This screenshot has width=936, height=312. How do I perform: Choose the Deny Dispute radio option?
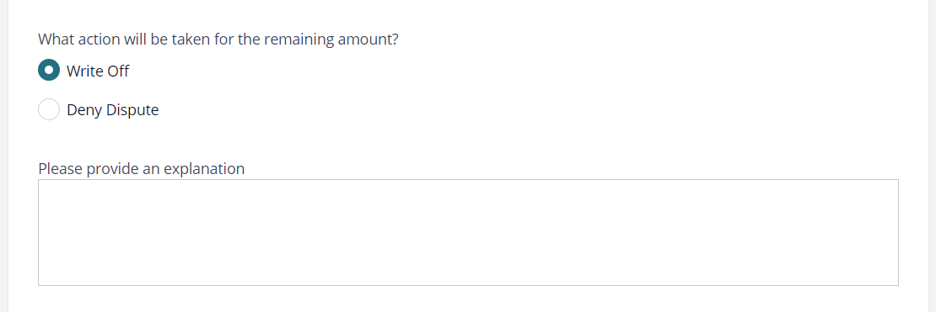(49, 109)
